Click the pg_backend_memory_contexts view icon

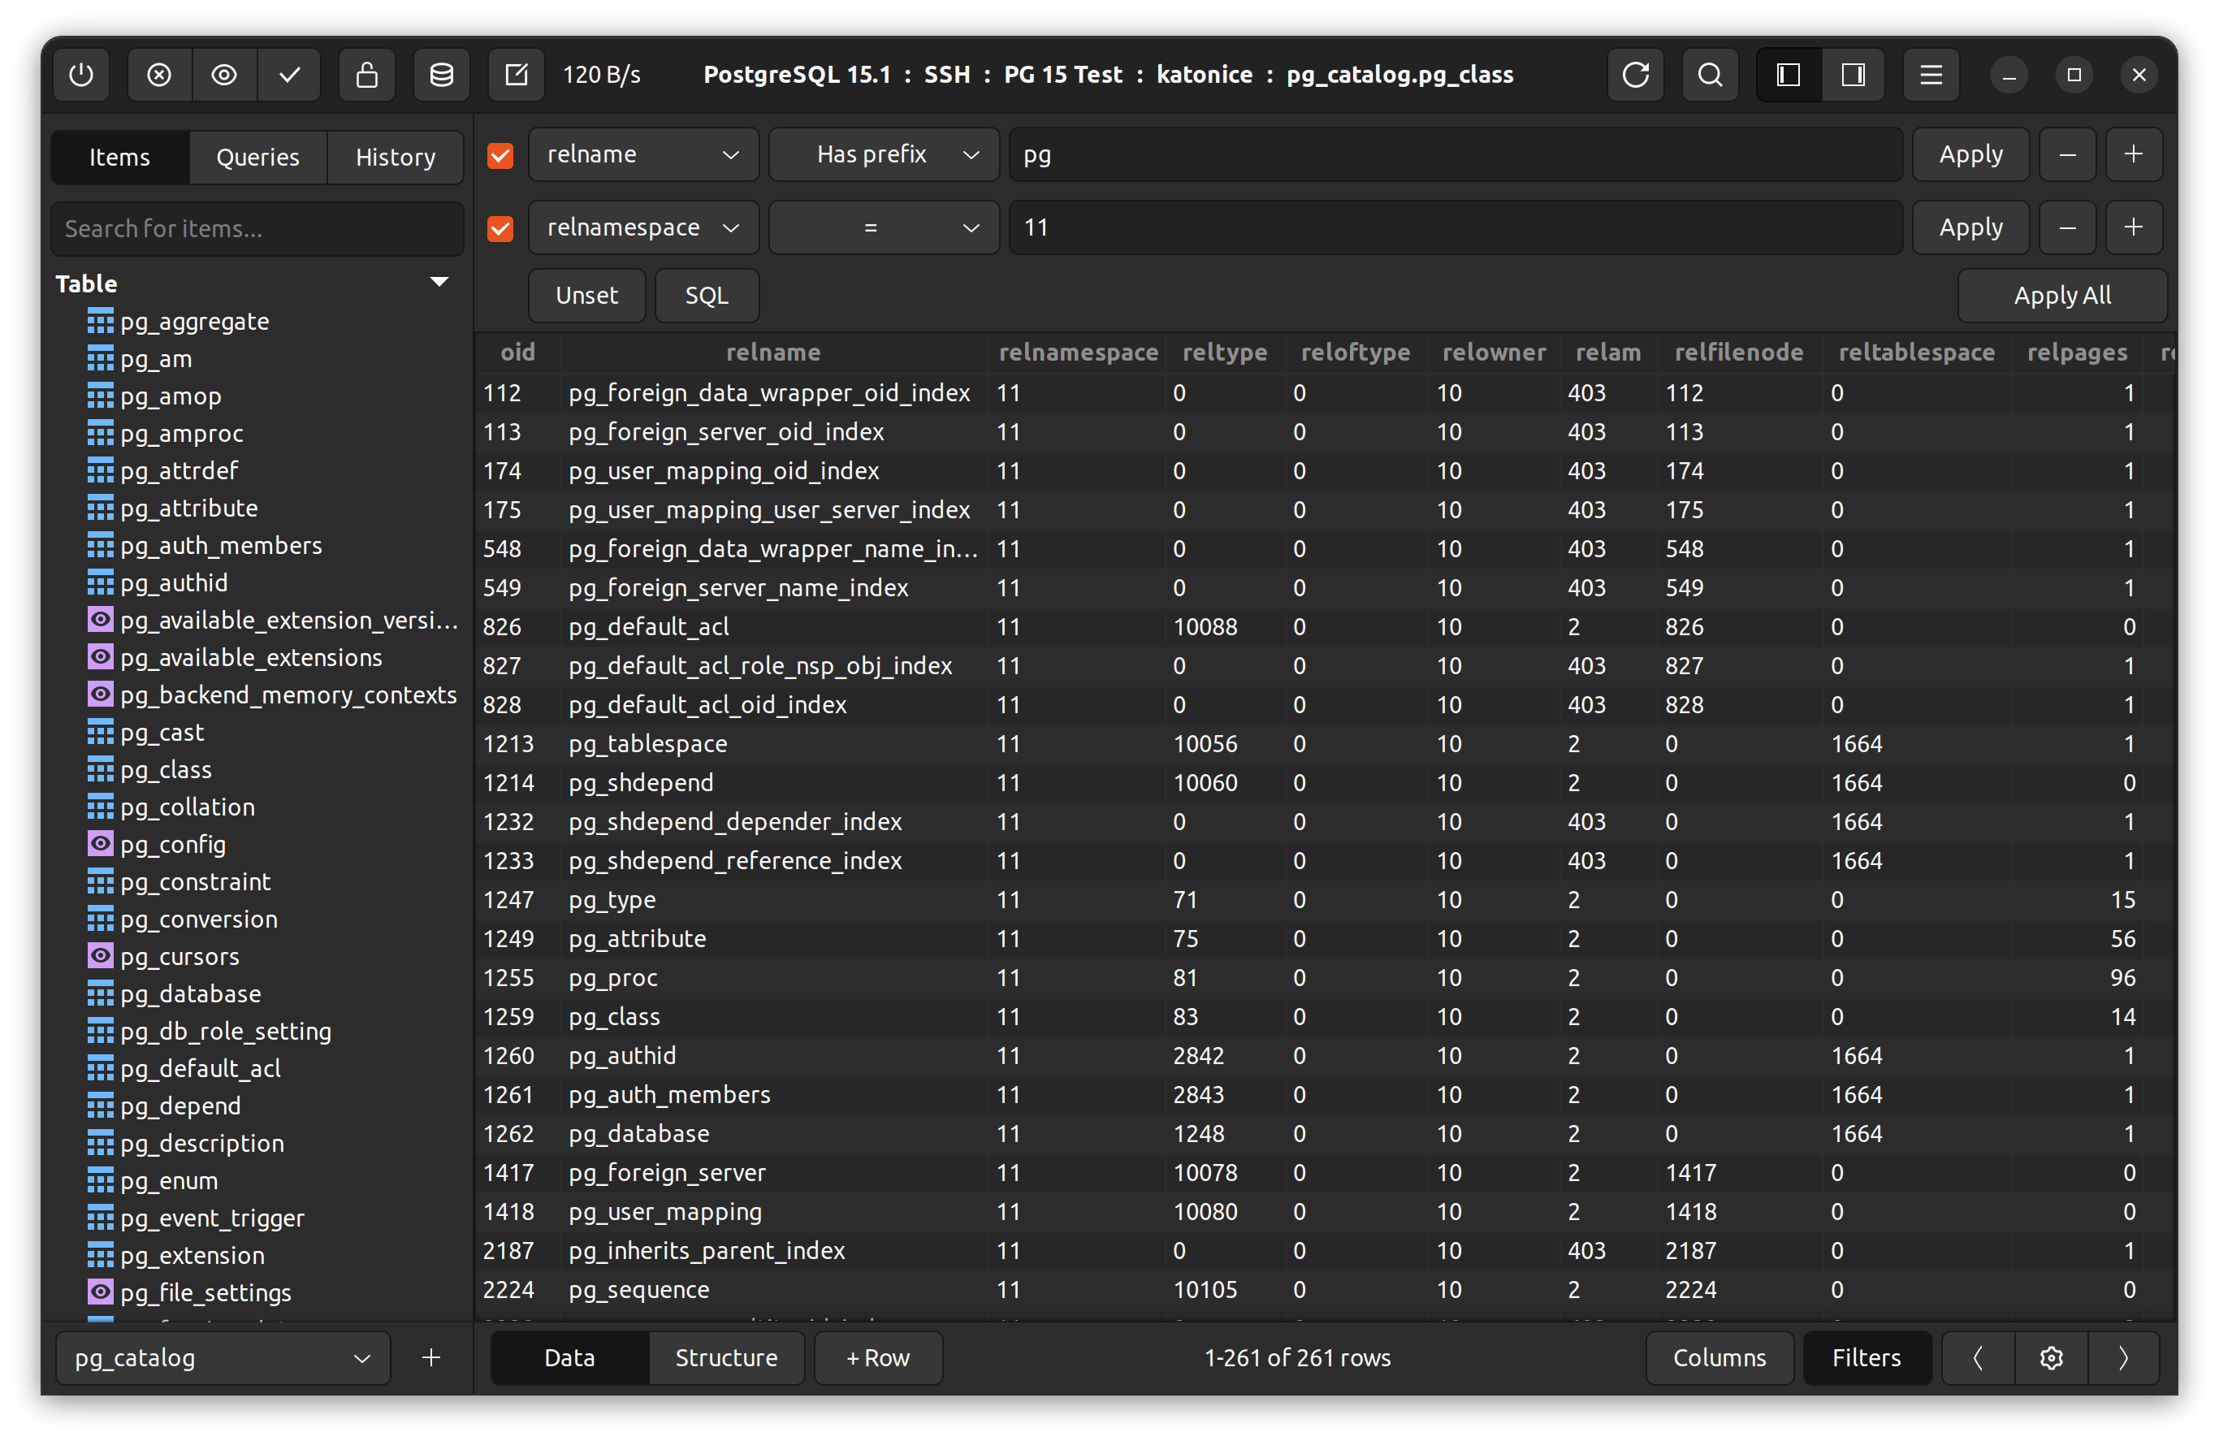[100, 694]
